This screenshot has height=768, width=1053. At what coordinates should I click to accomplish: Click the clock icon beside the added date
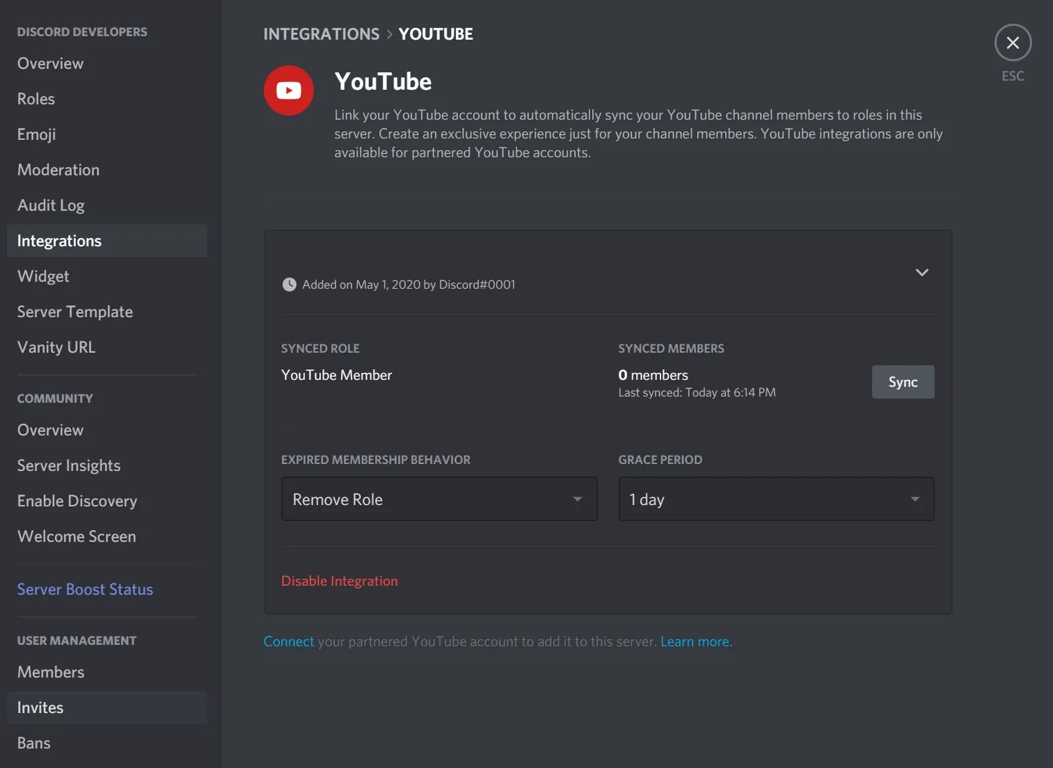pos(289,284)
